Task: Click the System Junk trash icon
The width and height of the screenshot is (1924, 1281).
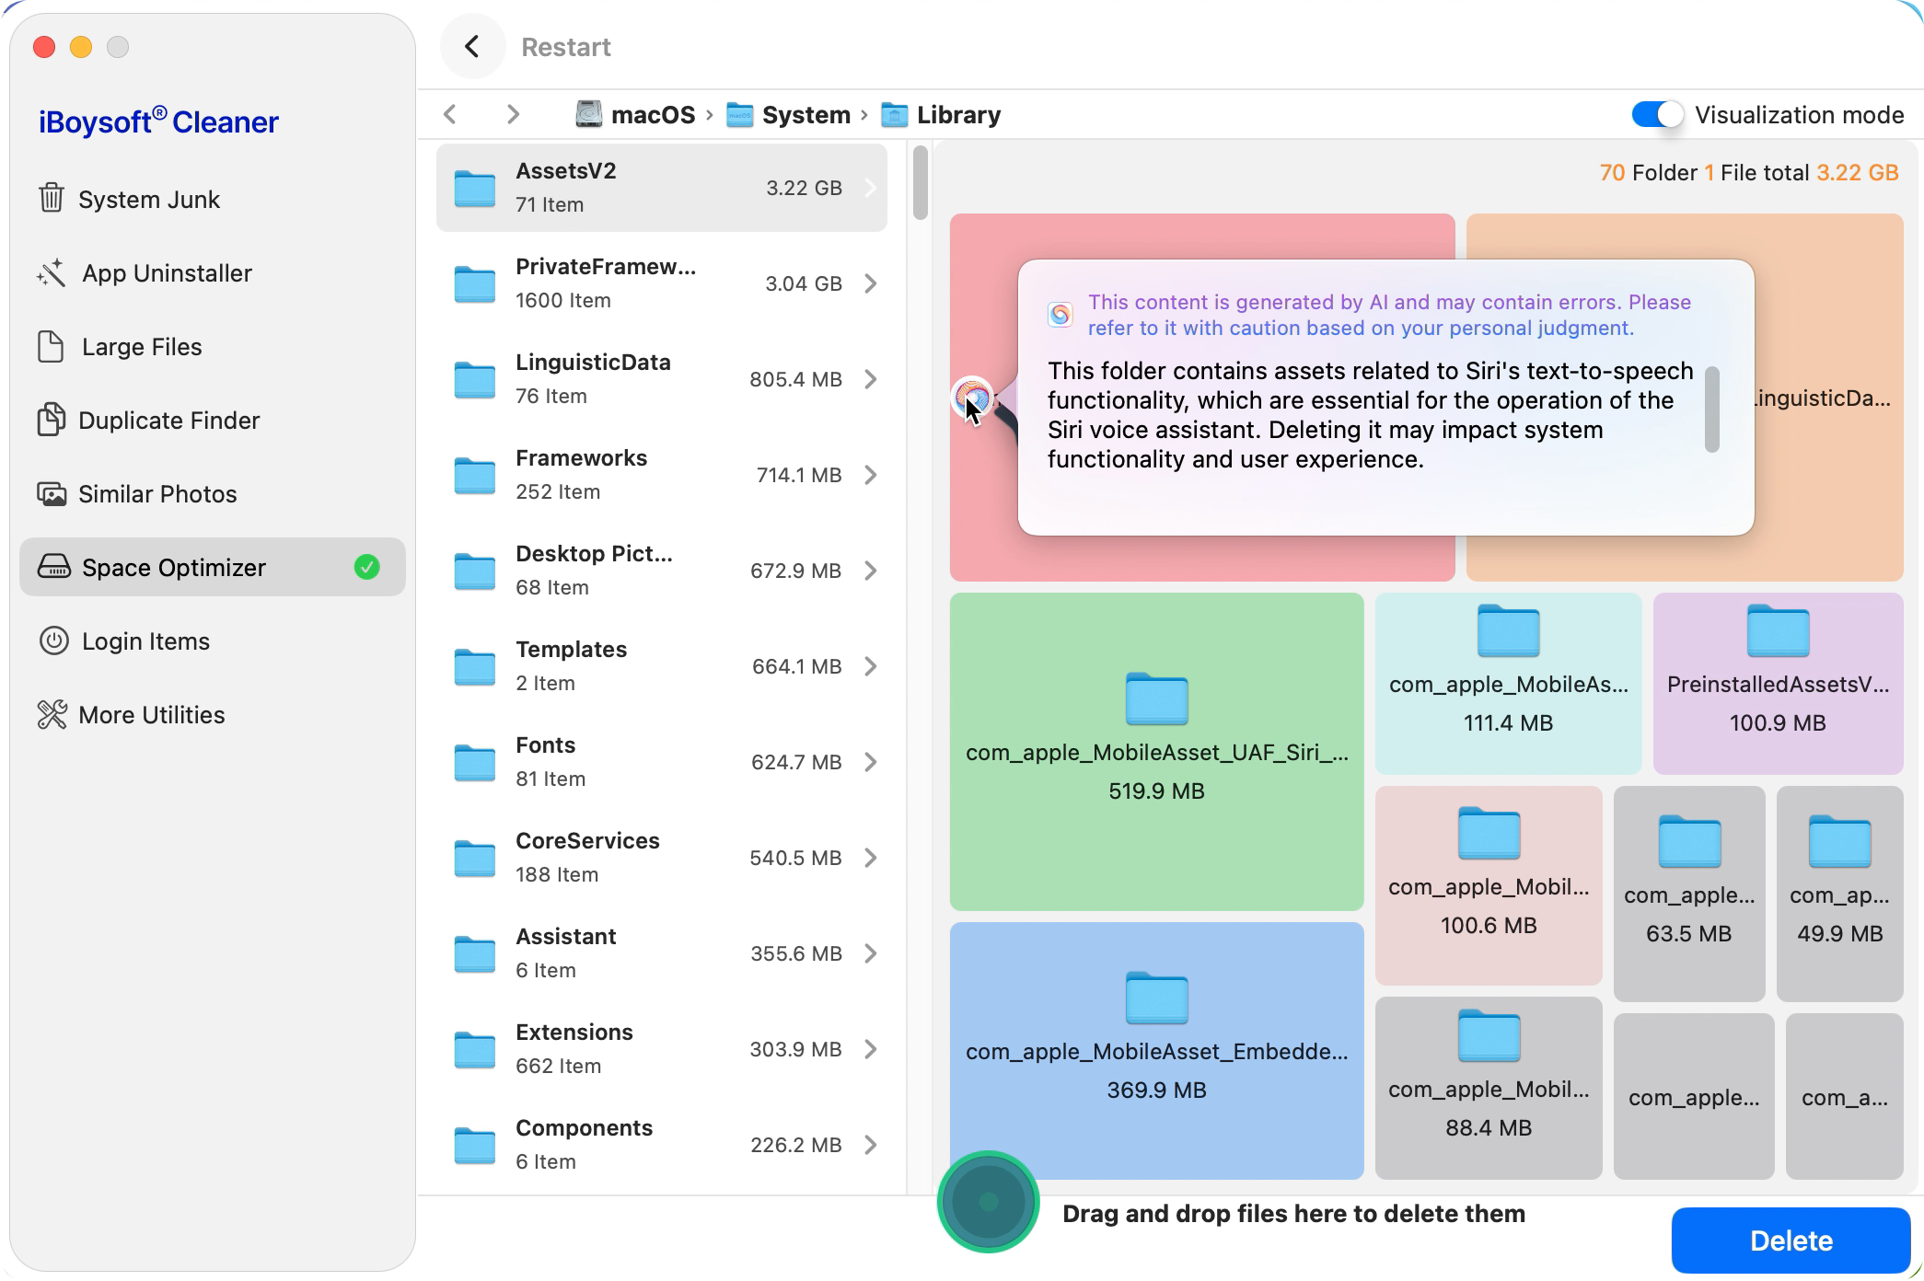Action: click(52, 199)
